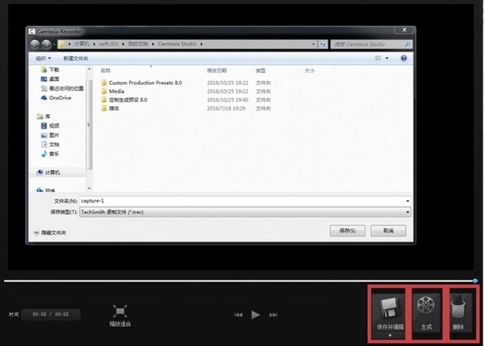Viewport: 484px width, 346px height.
Task: Select Documents library in the navigation pane
Action: click(x=50, y=144)
